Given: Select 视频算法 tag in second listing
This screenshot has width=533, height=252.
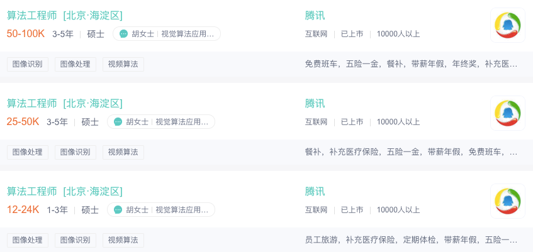Looking at the screenshot, I should (x=123, y=152).
